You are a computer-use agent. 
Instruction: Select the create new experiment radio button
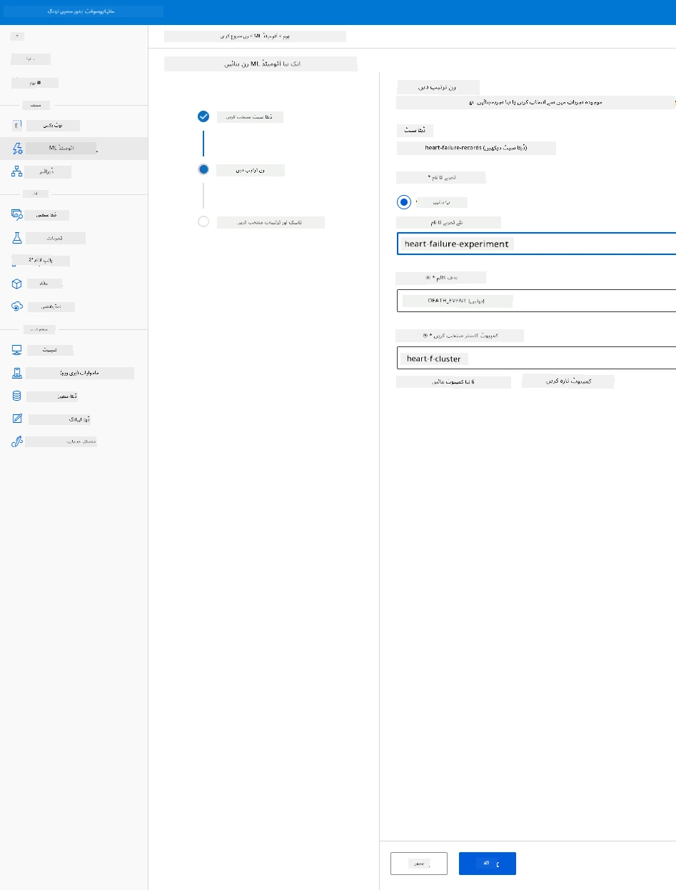coord(405,202)
